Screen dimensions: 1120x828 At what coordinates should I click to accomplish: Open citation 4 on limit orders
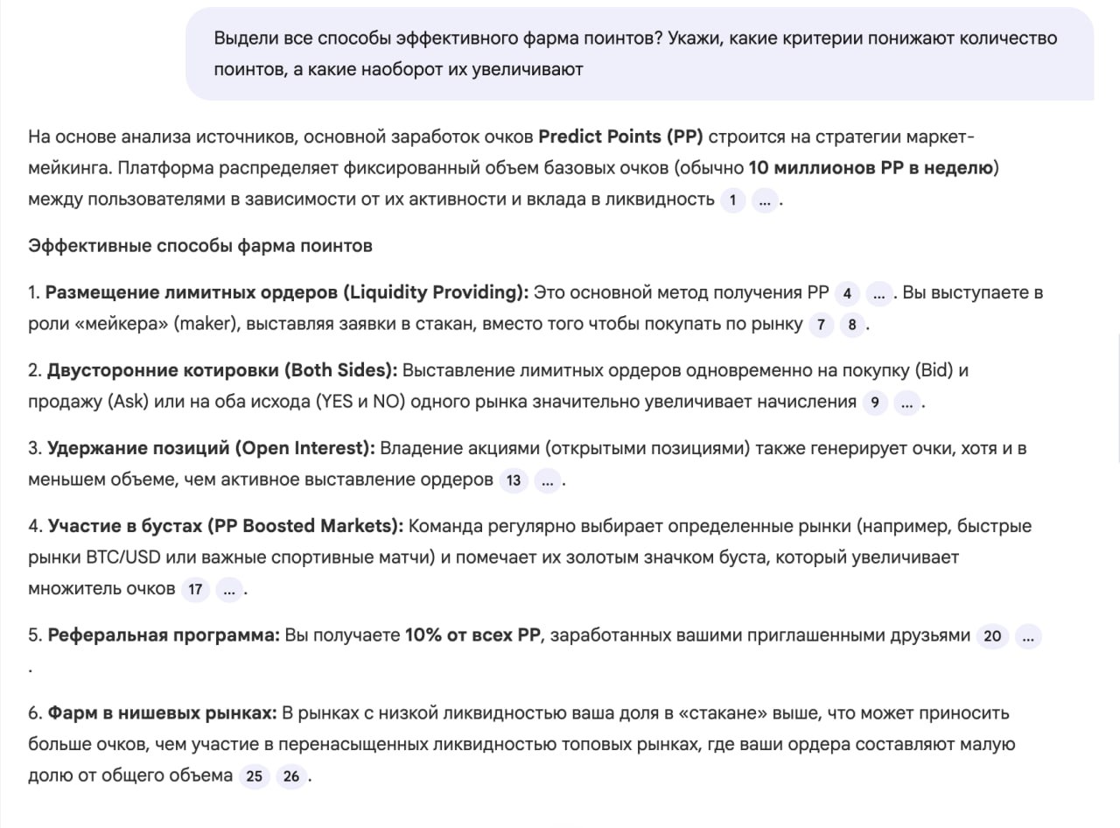point(846,293)
